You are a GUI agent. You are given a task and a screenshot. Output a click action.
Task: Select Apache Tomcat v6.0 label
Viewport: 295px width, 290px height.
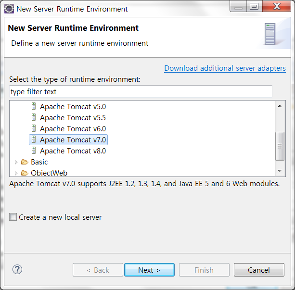point(73,129)
